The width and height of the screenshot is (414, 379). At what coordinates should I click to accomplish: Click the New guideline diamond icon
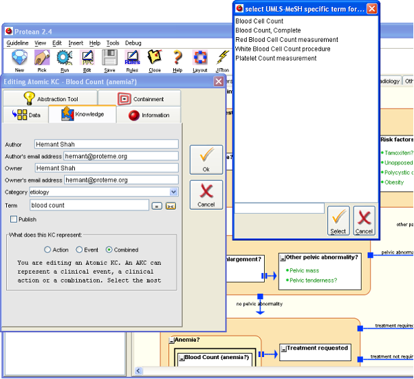point(19,58)
